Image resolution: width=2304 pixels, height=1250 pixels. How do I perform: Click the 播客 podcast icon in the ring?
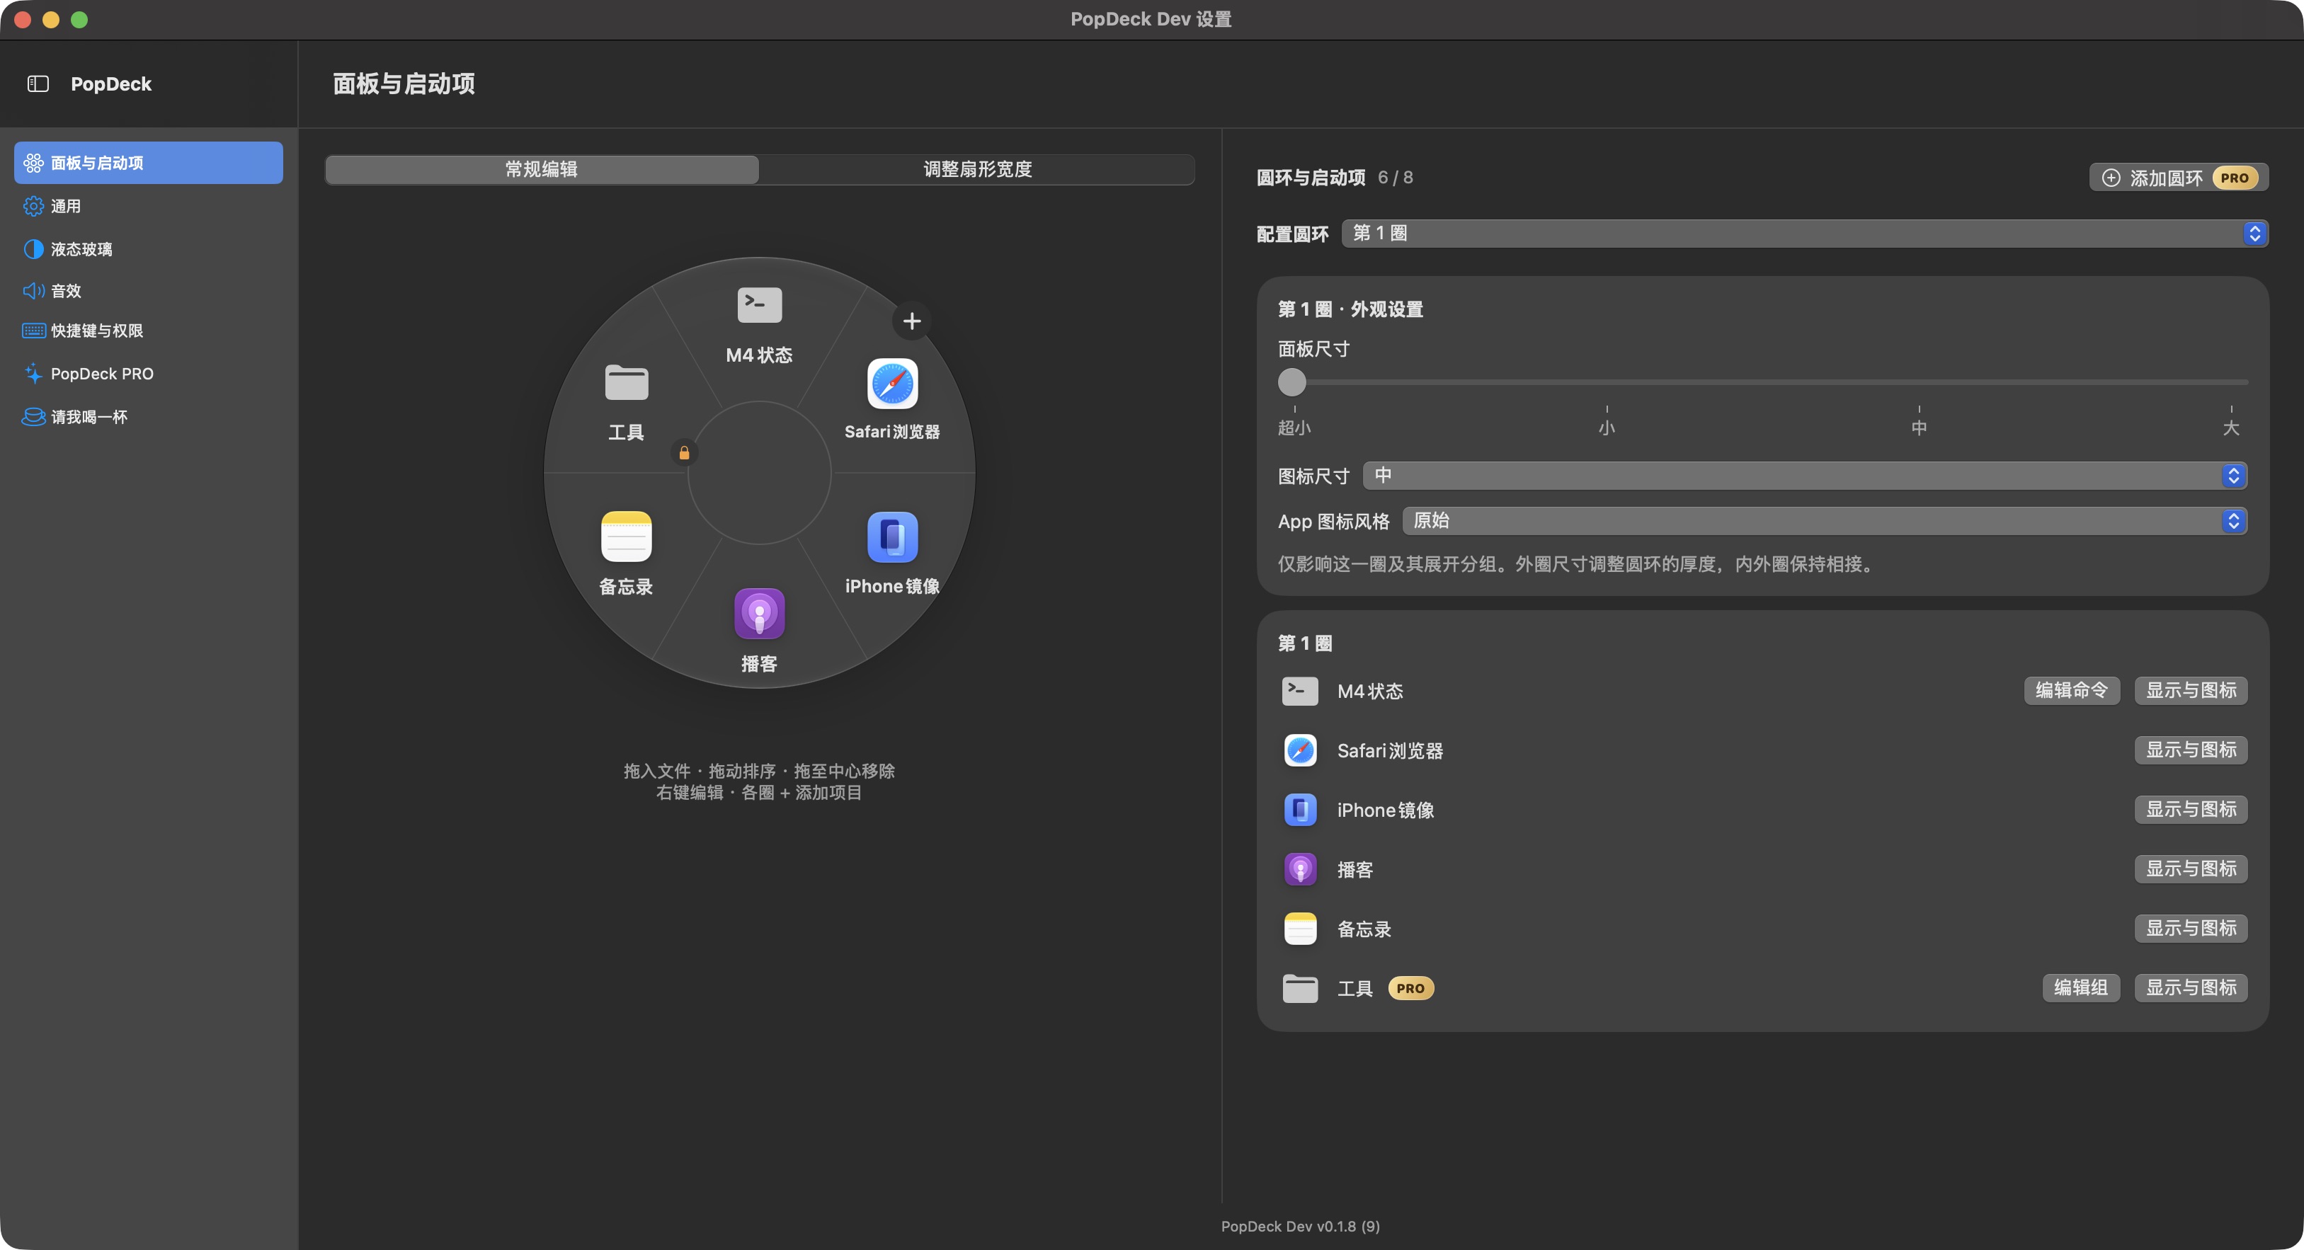pos(759,614)
